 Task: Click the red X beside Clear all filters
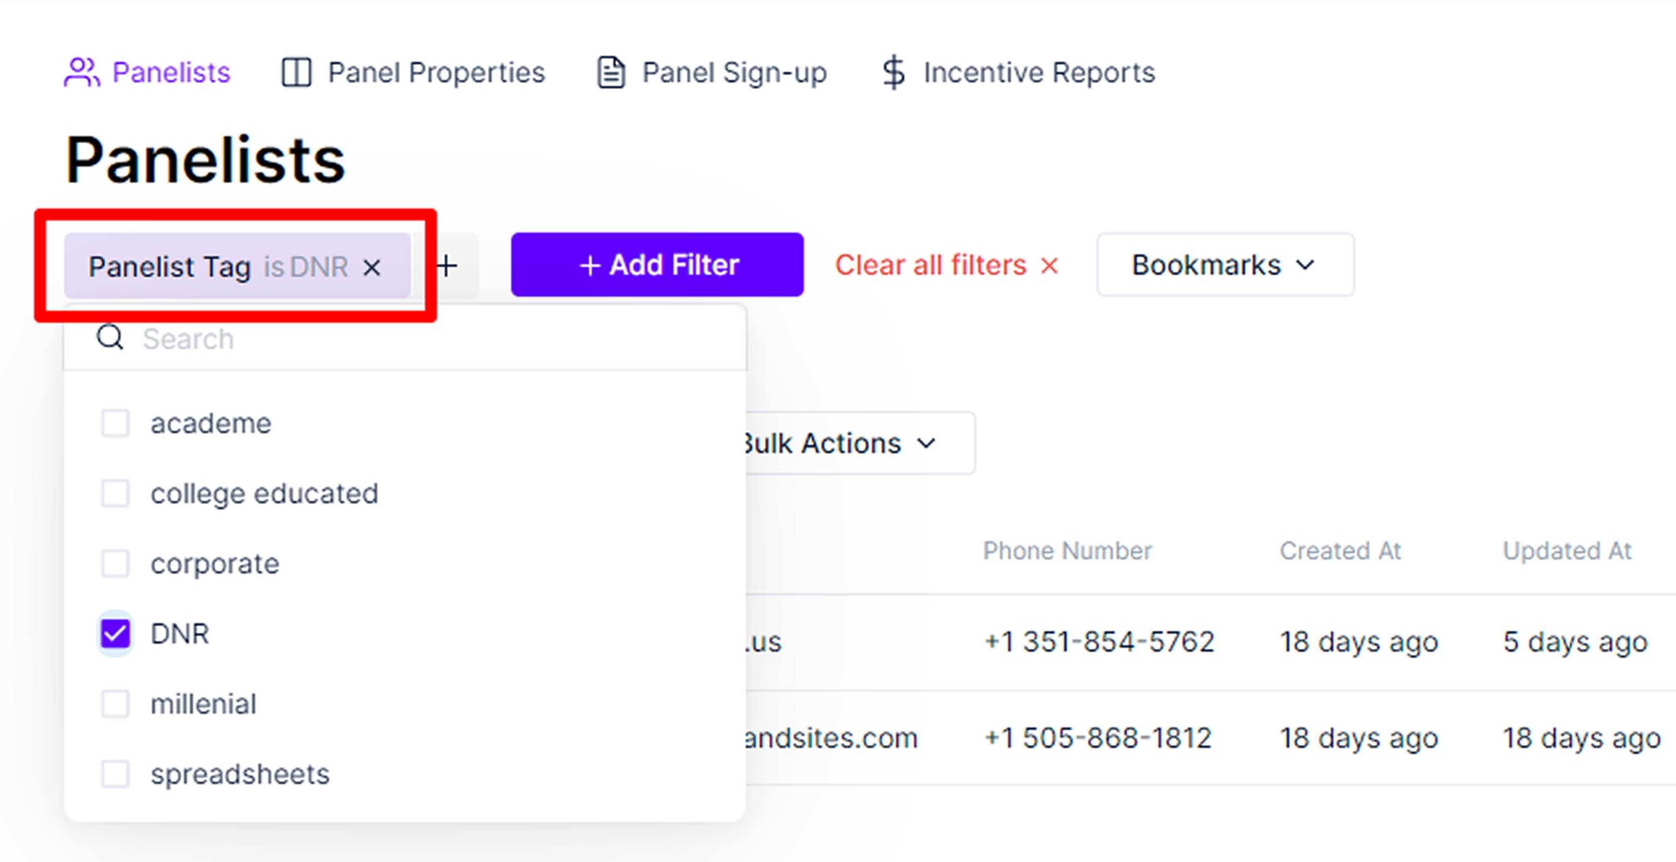coord(1049,266)
